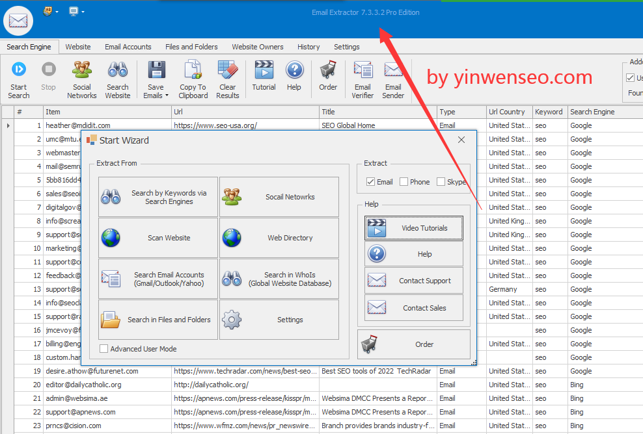
Task: Open Video Tutorials in wizard Help section
Action: click(x=414, y=228)
